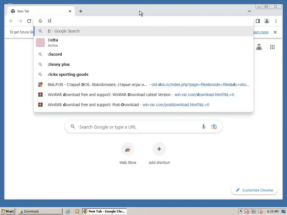Dismiss the infobar with its X

tap(275, 32)
